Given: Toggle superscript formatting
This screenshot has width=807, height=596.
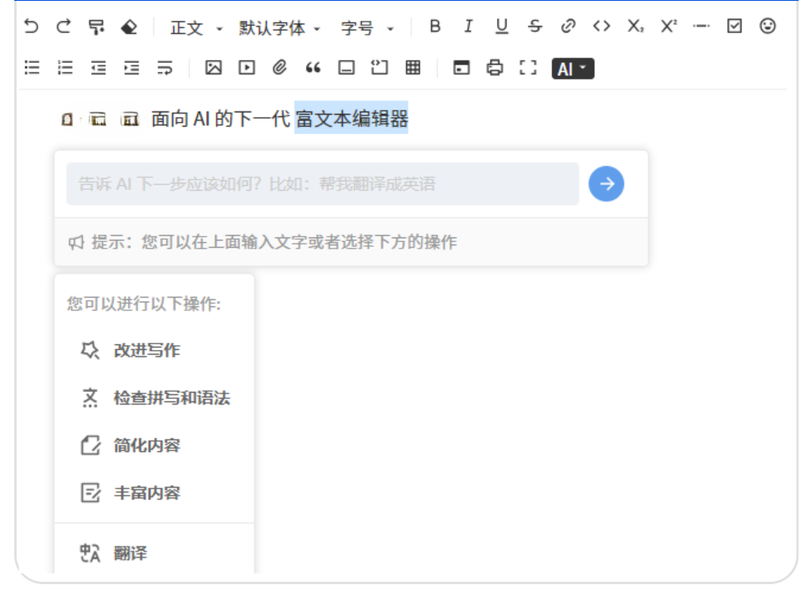Looking at the screenshot, I should tap(669, 26).
